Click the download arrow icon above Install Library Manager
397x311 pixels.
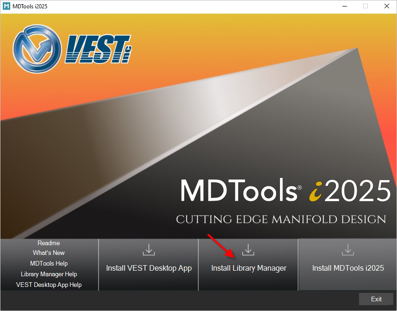pos(249,250)
